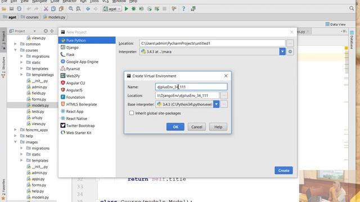This screenshot has width=360, height=202.
Task: Click virtual environment Location text field
Action: point(187,95)
